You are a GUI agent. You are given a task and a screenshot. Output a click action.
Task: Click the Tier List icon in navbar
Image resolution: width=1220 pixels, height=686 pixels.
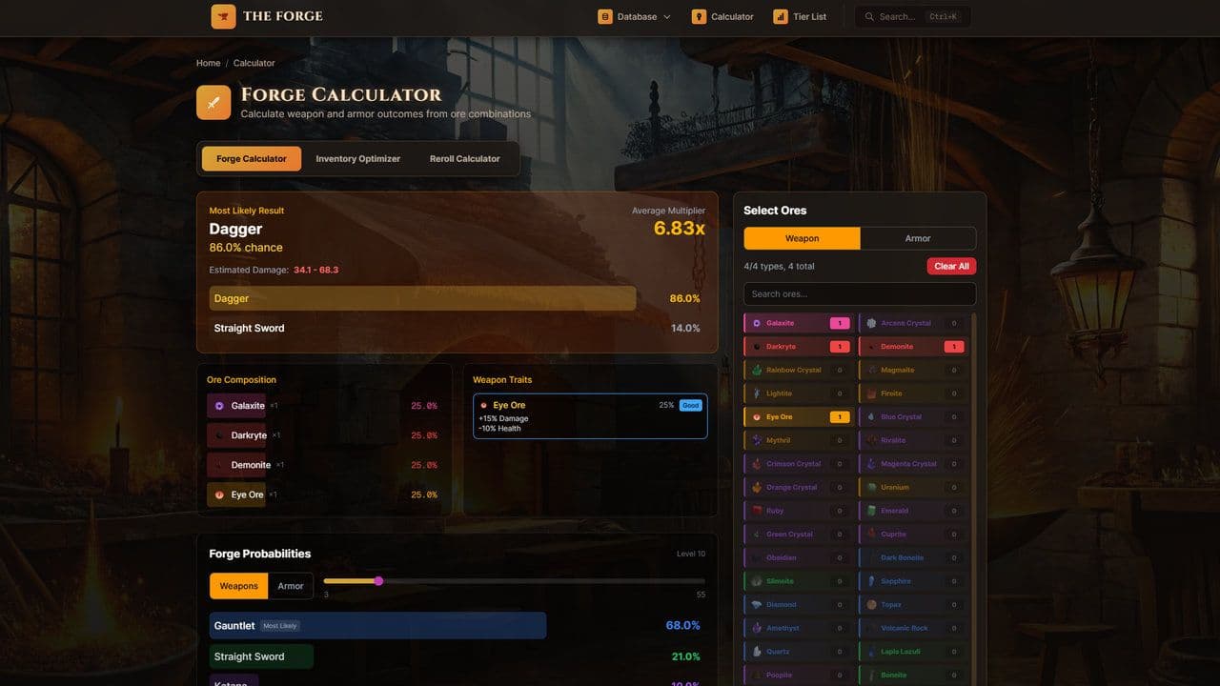[x=779, y=16]
